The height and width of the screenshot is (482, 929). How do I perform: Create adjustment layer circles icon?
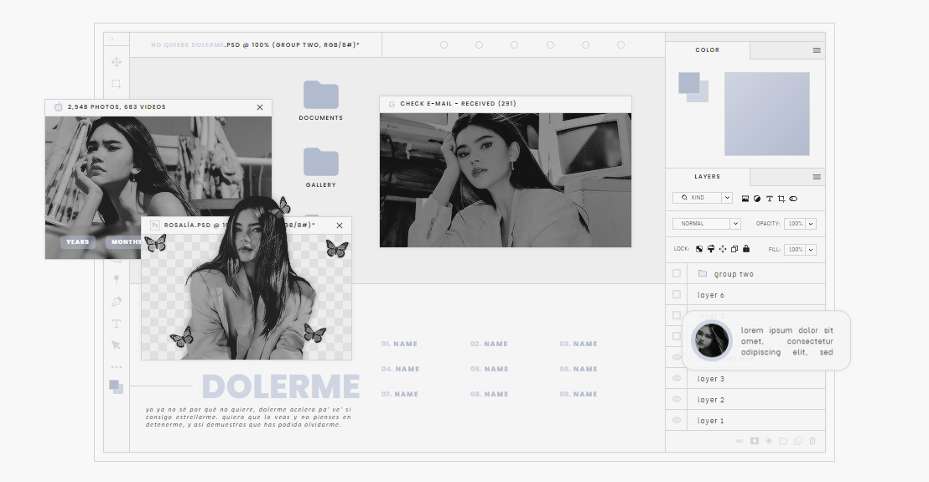coord(769,441)
